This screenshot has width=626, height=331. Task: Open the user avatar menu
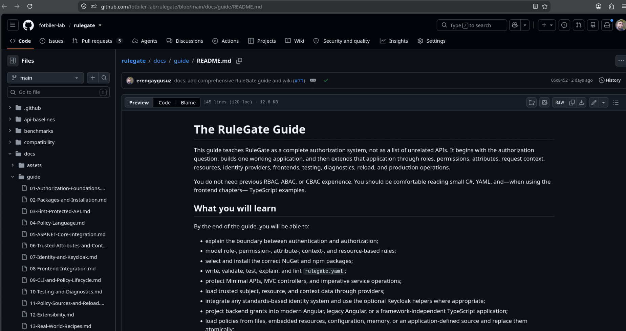click(621, 25)
